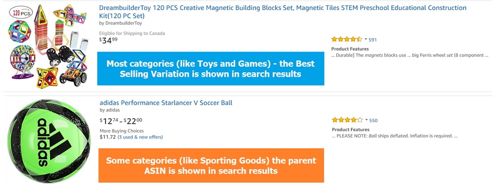Click the 'by DreambuilderToy' brand text
Viewport: 496px width, 186px height.
click(x=121, y=23)
